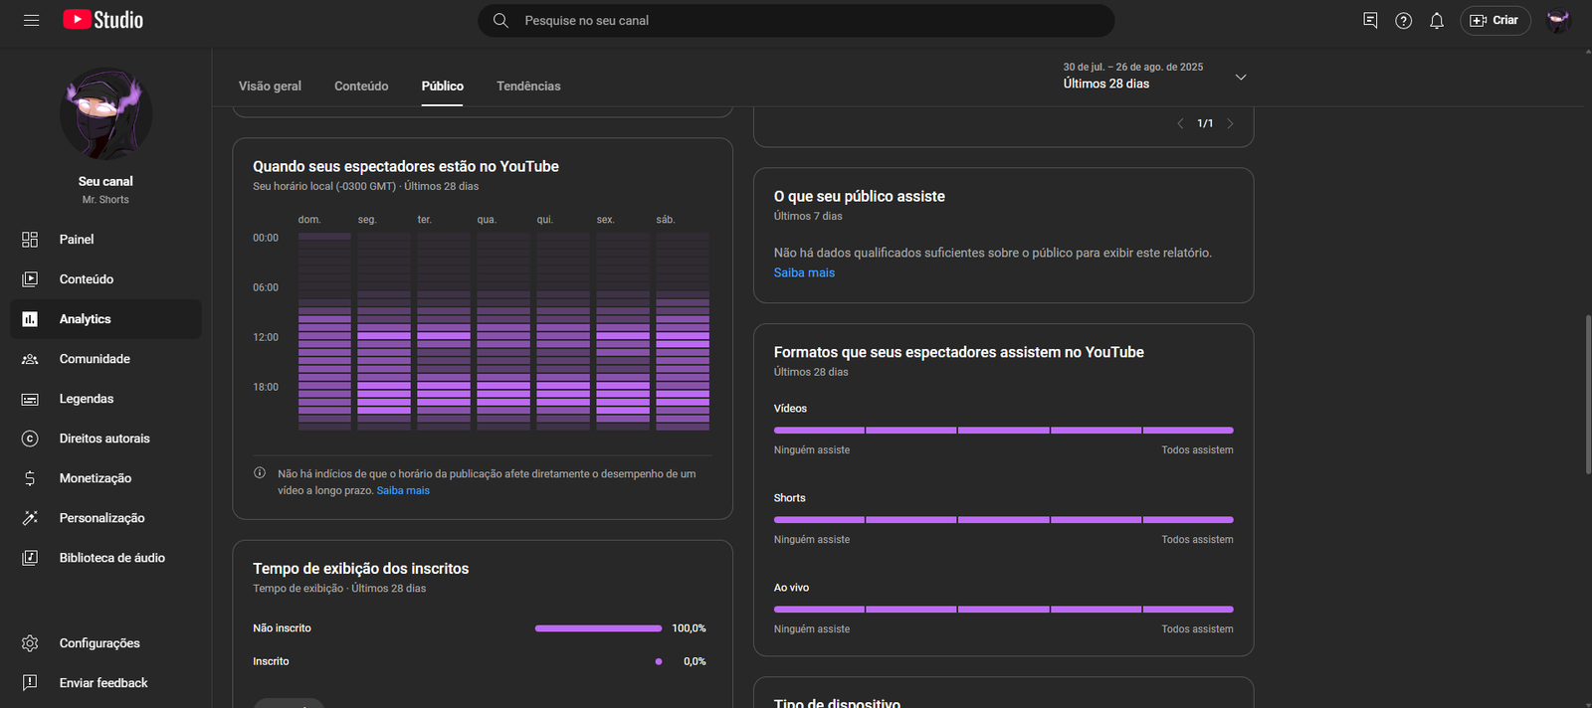Viewport: 1592px width, 708px height.
Task: Click the Painel dashboard icon
Action: point(30,240)
